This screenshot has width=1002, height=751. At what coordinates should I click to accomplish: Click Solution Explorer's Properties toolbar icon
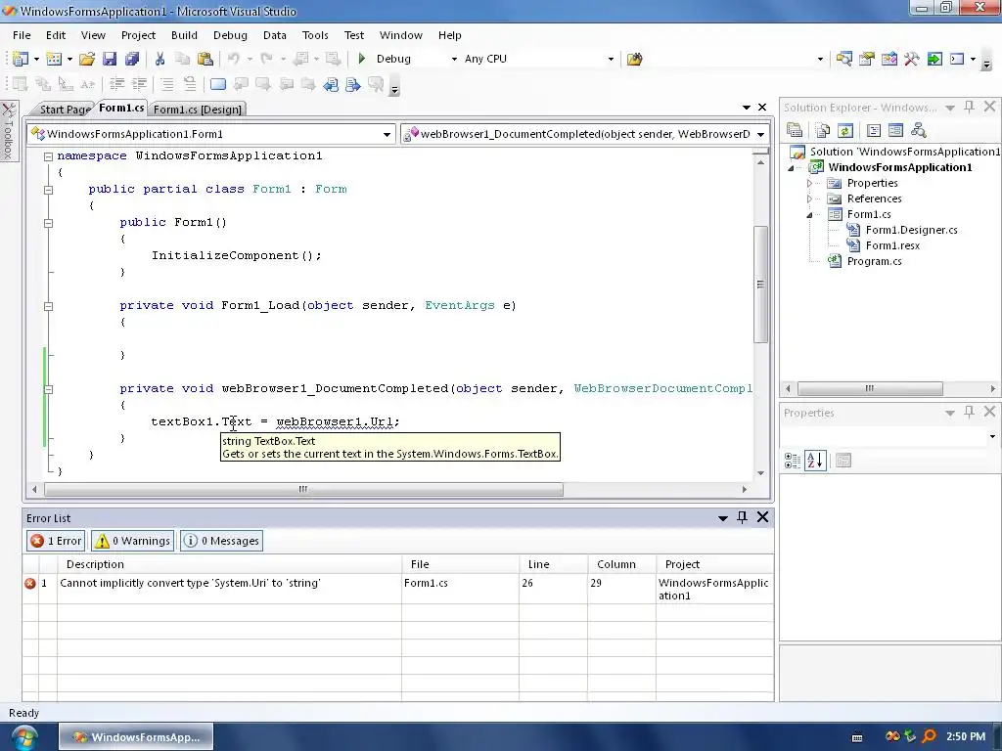coord(795,130)
